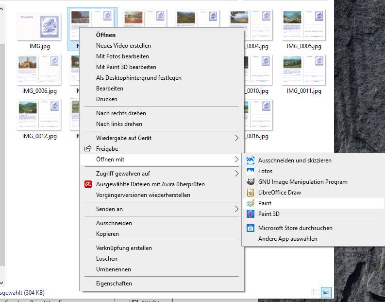Select the IMG_0011.jpg thumbnail
The image size is (385, 302).
point(304,71)
